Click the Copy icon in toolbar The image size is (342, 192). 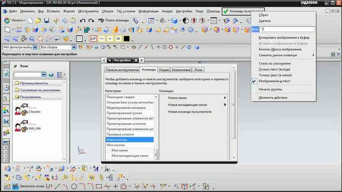[x=65, y=21]
